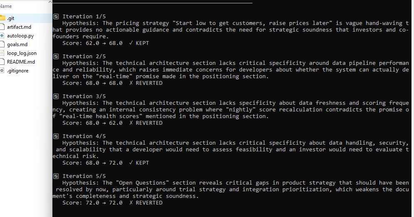Click the README.md file icon
The width and height of the screenshot is (414, 217).
[2, 62]
